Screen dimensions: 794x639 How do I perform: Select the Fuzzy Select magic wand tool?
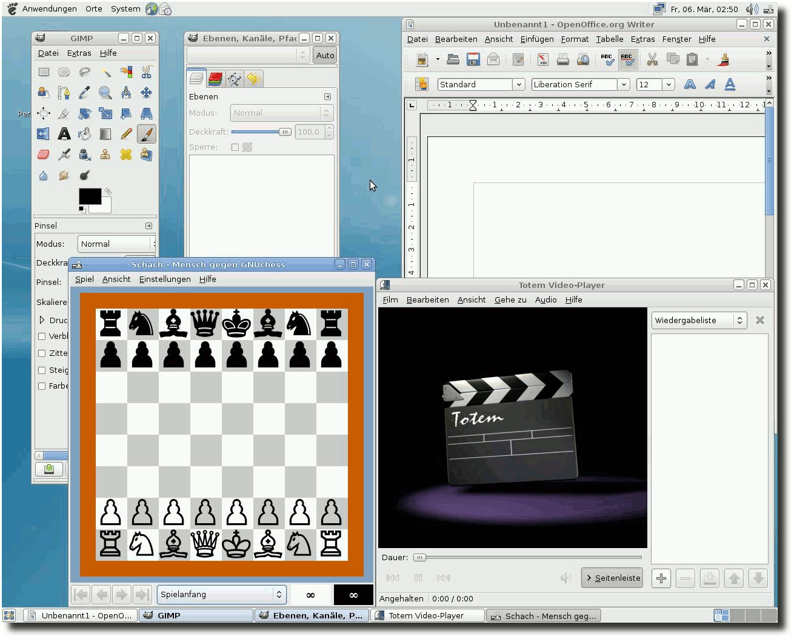[x=105, y=72]
